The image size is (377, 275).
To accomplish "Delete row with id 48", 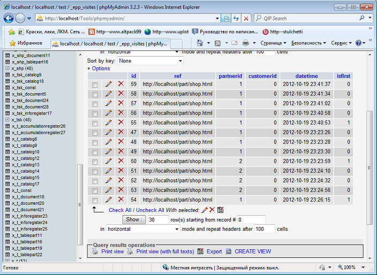I will pos(121,142).
